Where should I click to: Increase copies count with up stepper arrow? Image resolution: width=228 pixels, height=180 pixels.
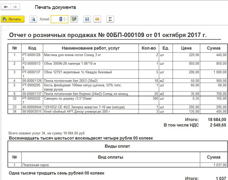tap(65, 17)
